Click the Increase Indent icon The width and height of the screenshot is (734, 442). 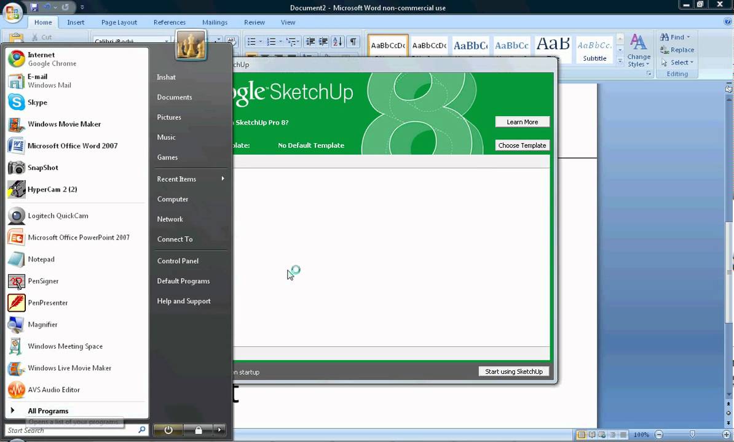323,42
